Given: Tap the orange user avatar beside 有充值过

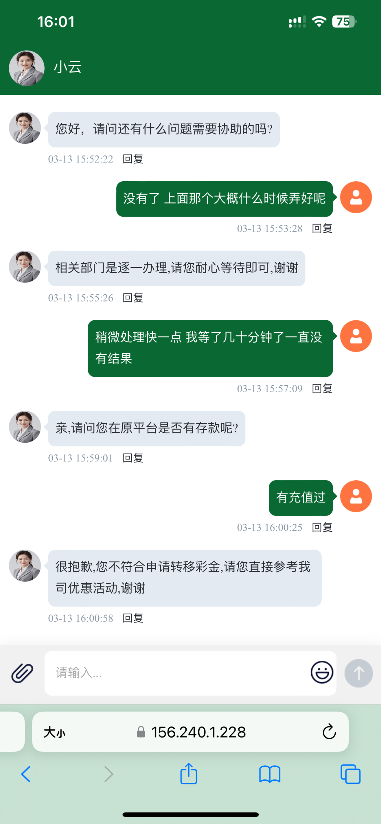Looking at the screenshot, I should (x=356, y=496).
